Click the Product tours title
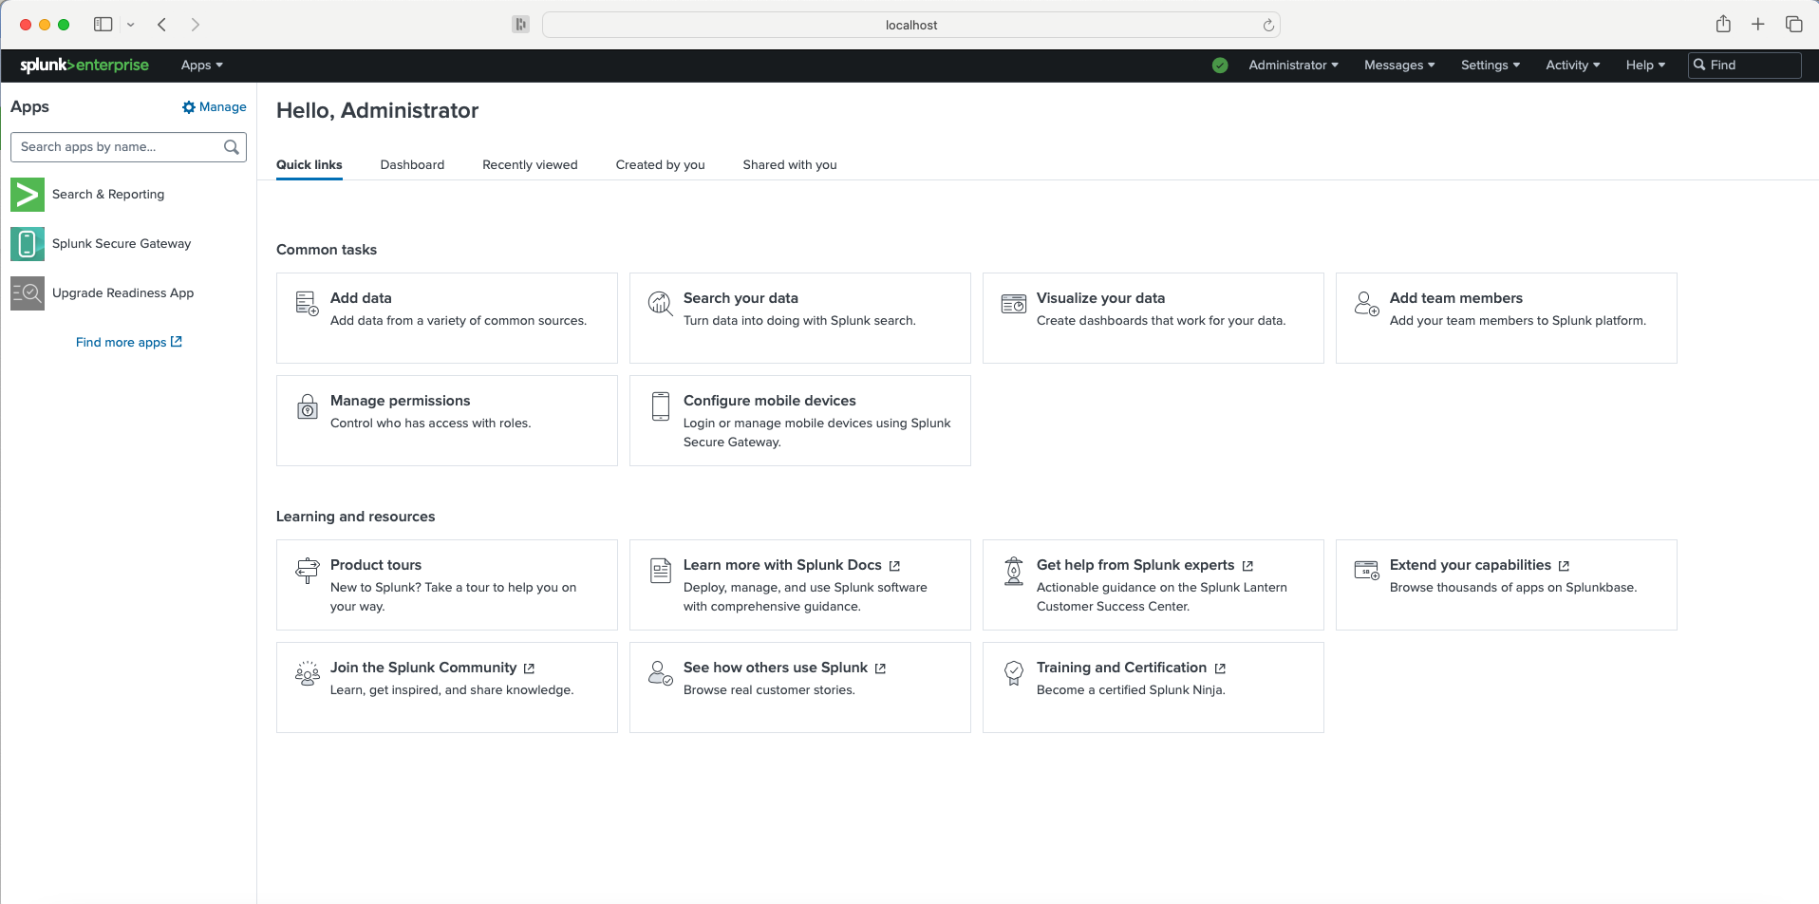Screen dimensions: 1819x904 point(376,565)
